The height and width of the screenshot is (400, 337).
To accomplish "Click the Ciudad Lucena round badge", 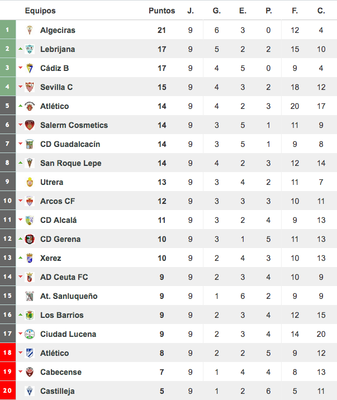I will [x=30, y=334].
